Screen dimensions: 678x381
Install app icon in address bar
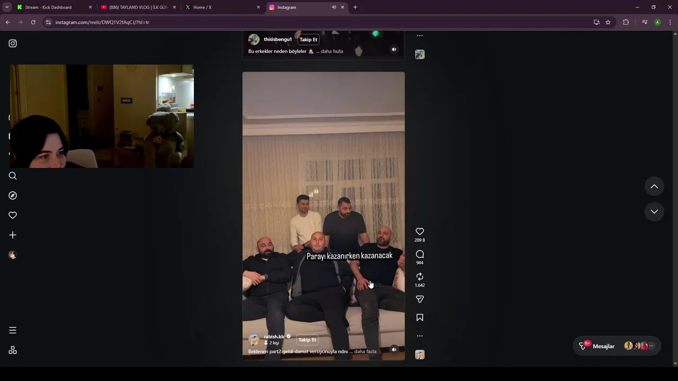click(596, 22)
